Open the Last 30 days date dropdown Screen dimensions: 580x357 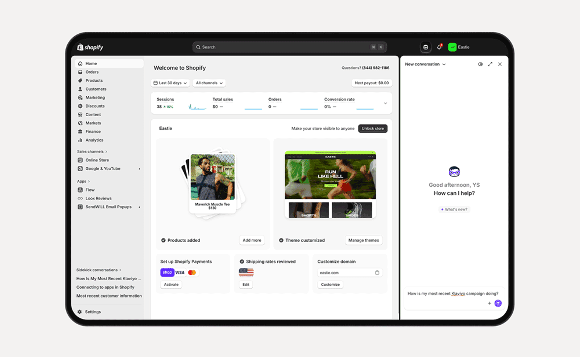pos(170,83)
